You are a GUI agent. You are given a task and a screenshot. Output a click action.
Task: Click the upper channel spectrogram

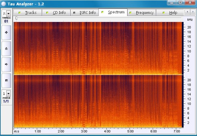tap(98, 48)
